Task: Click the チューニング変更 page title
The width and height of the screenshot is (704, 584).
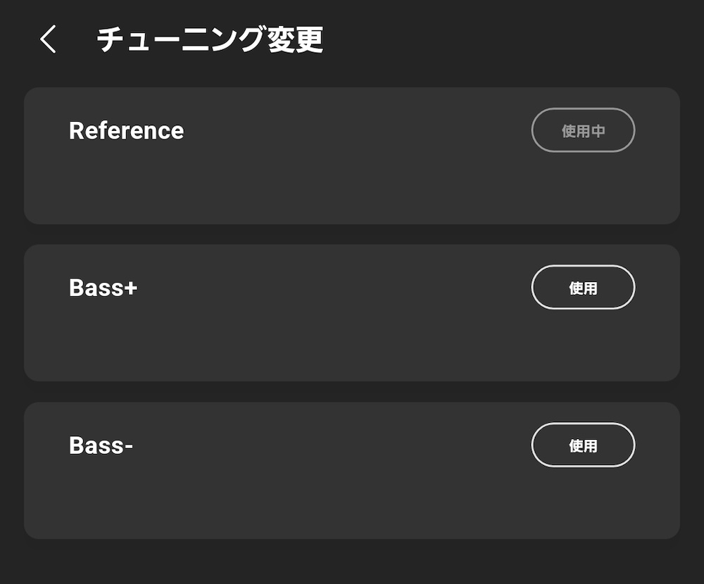Action: coord(210,39)
